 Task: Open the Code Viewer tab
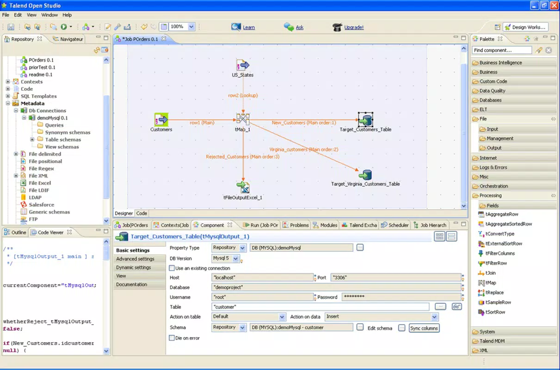pyautogui.click(x=50, y=232)
